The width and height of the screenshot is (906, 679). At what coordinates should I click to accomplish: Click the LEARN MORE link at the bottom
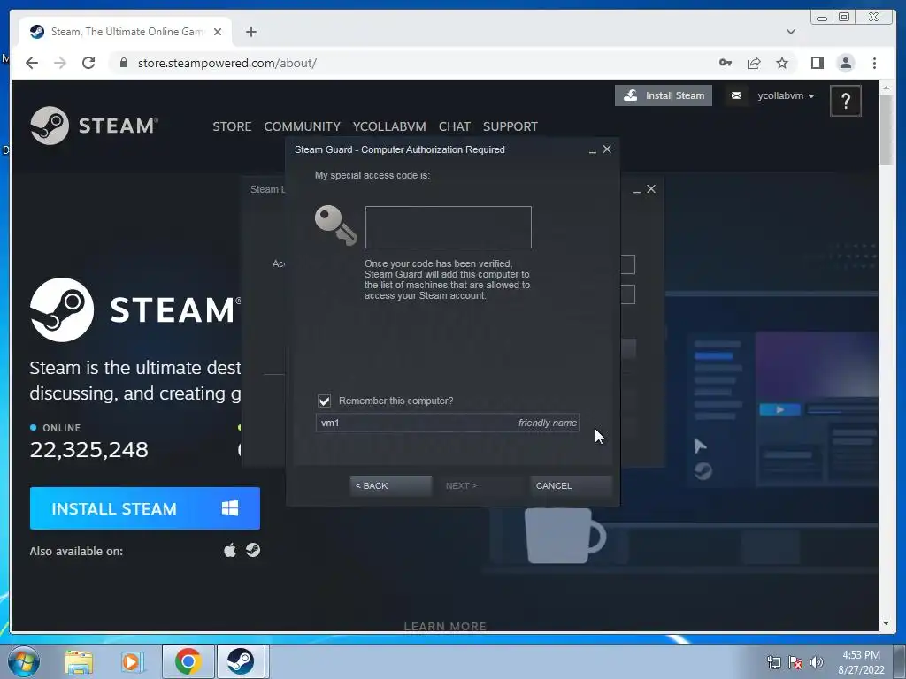tap(445, 627)
